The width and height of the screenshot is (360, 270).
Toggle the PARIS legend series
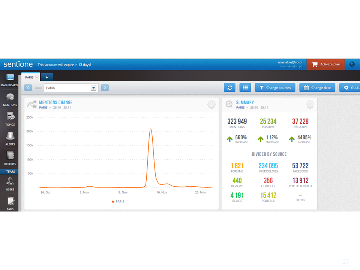click(118, 201)
